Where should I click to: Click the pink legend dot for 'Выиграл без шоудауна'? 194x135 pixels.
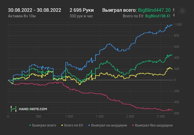pos(133,125)
